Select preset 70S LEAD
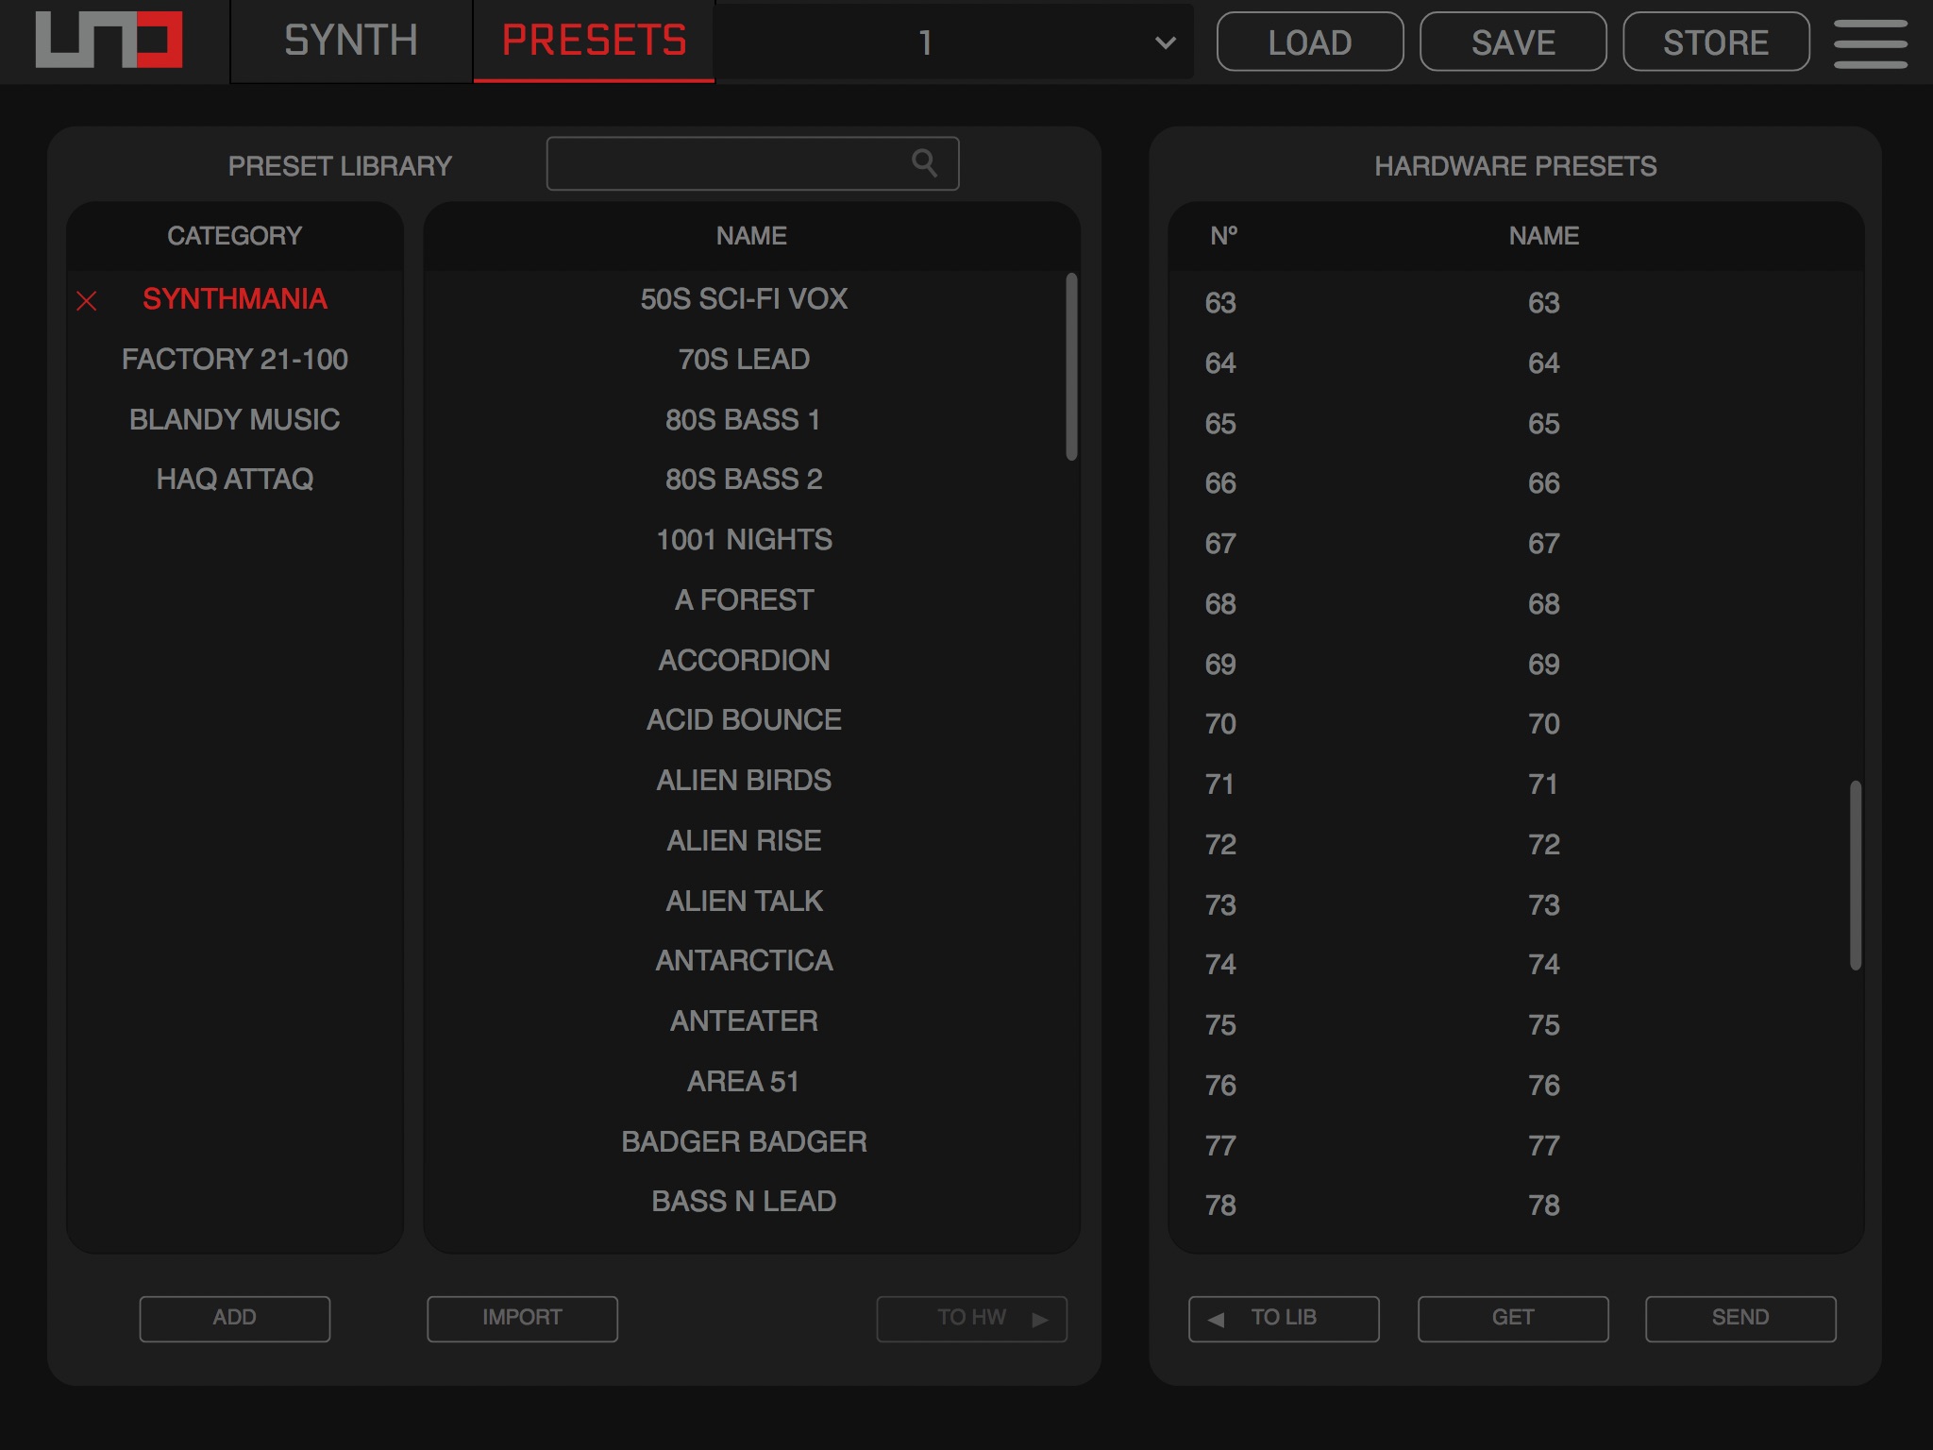This screenshot has width=1933, height=1450. (x=744, y=360)
